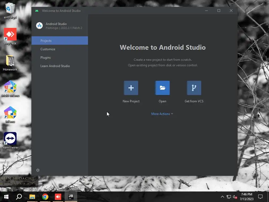
Task: Click the JetBrains JB taskbar icon
Action: (71, 197)
